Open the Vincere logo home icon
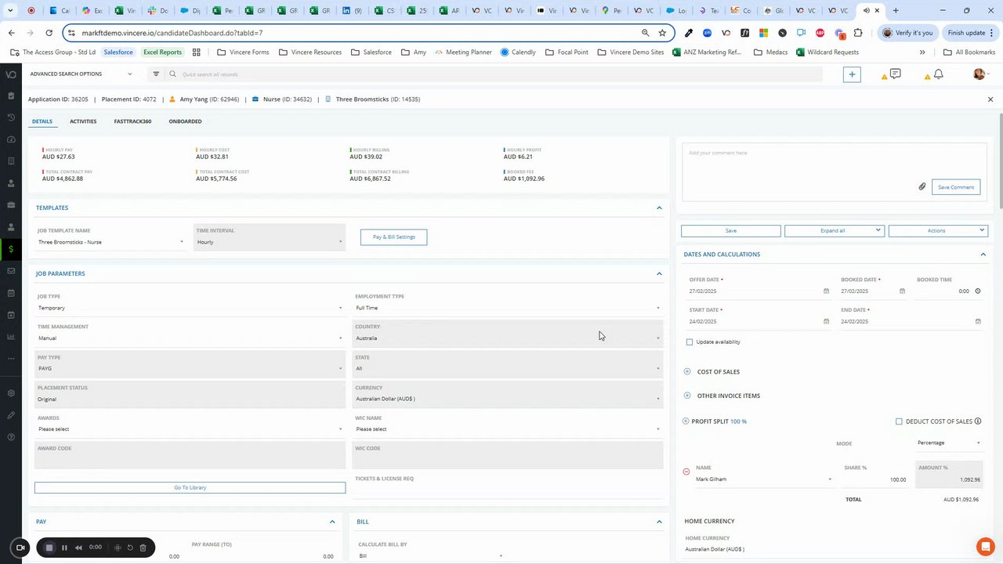This screenshot has height=564, width=1003. [x=11, y=74]
